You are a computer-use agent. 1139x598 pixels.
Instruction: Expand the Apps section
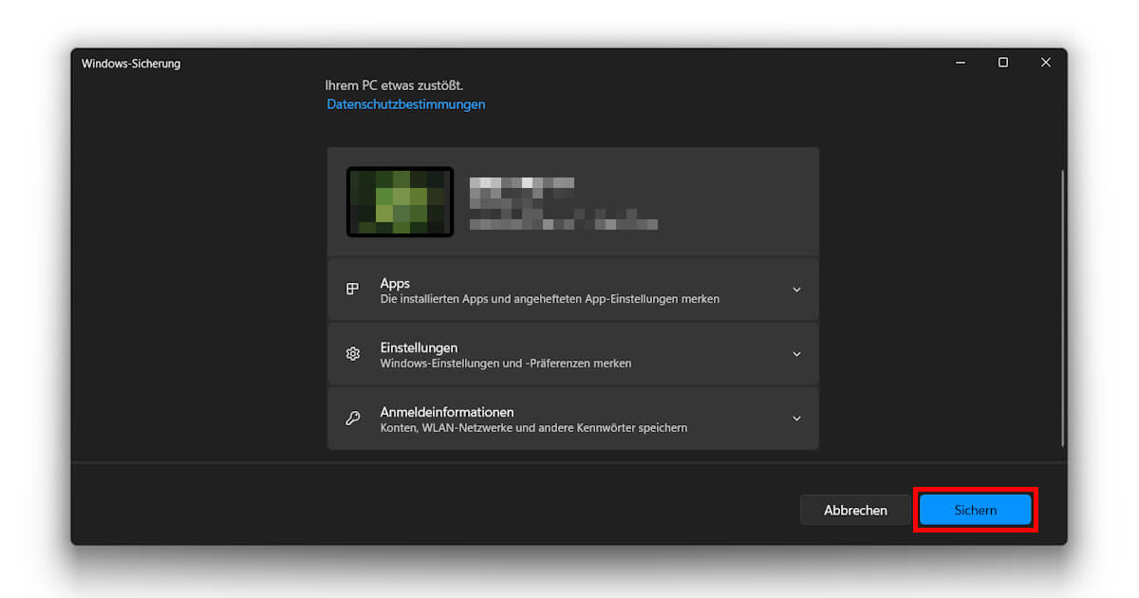(796, 289)
